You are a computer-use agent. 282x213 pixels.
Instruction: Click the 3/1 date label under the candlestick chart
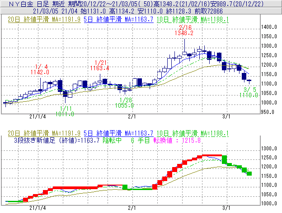[226, 117]
